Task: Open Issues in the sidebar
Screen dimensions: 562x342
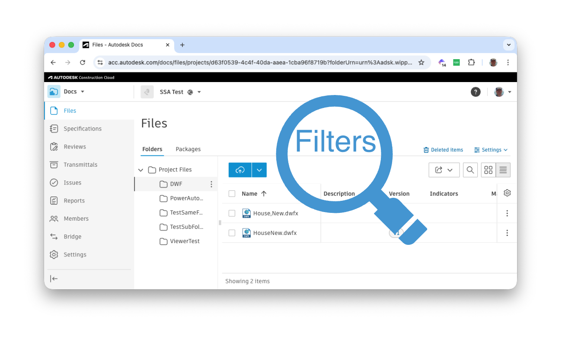Action: 72,183
